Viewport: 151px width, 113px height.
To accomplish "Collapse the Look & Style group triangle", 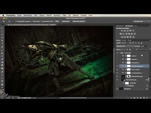I will (x=120, y=53).
